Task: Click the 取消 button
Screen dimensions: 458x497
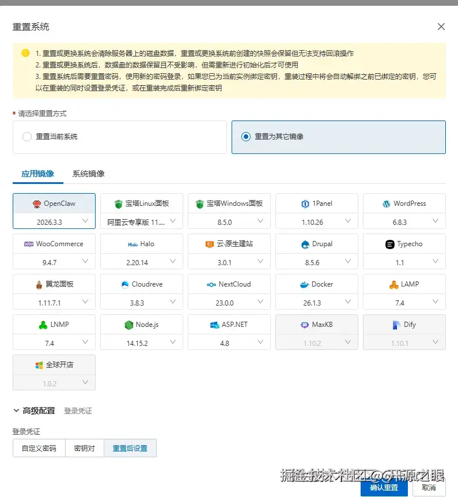Action: [429, 487]
